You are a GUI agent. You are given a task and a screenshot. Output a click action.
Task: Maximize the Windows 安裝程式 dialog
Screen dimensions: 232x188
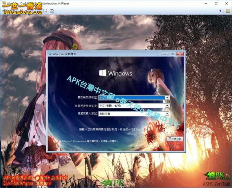(x=172, y=54)
